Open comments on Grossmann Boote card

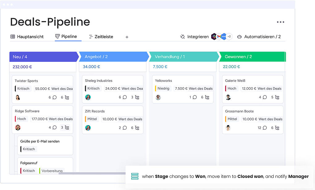(265, 128)
